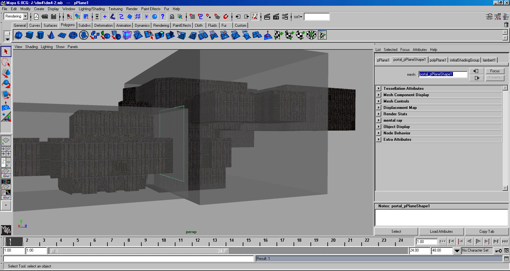
Task: Click the Select button in Attribute Editor
Action: pyautogui.click(x=396, y=232)
